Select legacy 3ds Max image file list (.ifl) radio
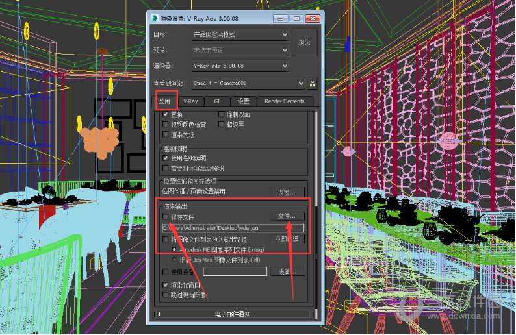 coord(174,260)
